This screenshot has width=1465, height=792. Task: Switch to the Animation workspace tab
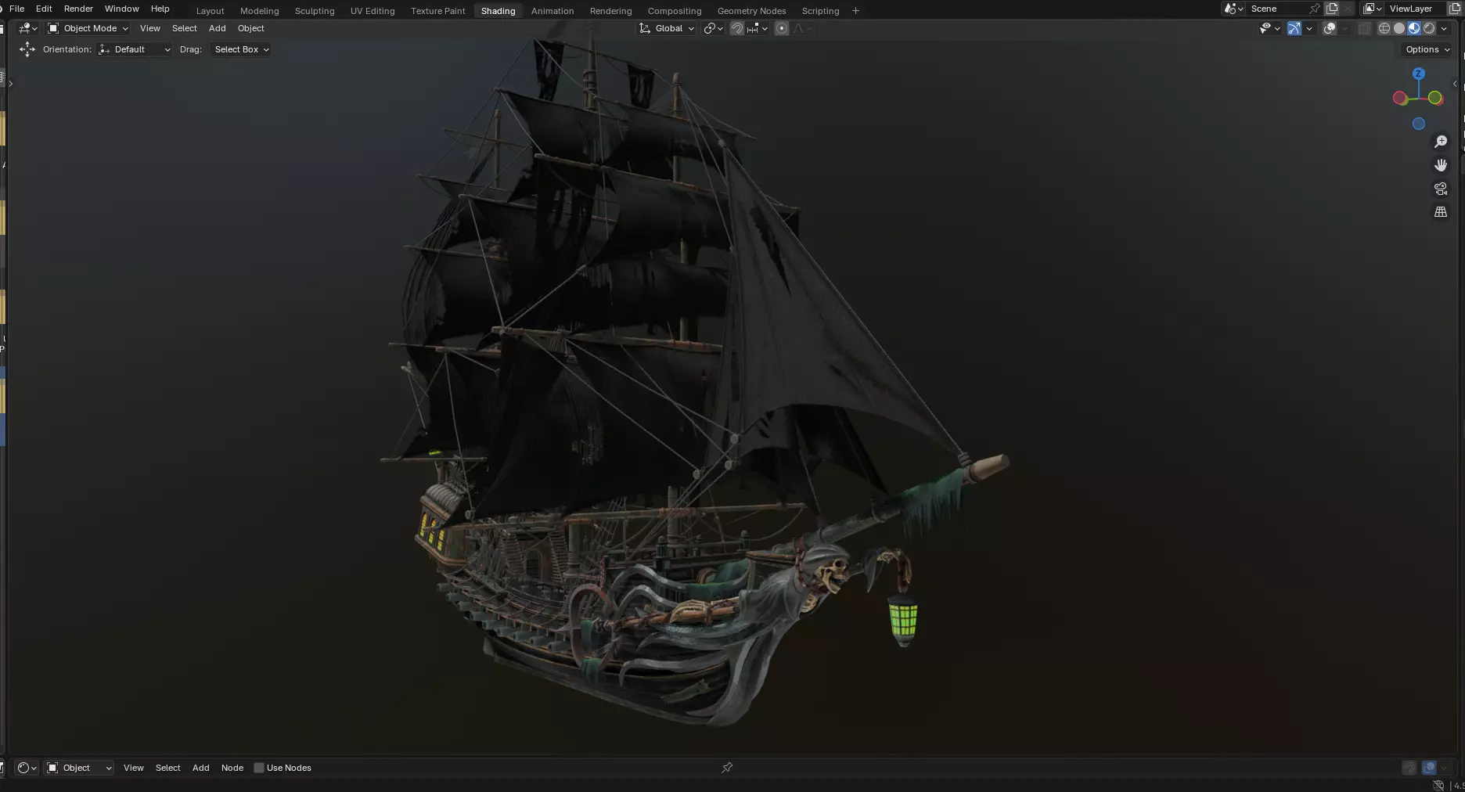[553, 11]
